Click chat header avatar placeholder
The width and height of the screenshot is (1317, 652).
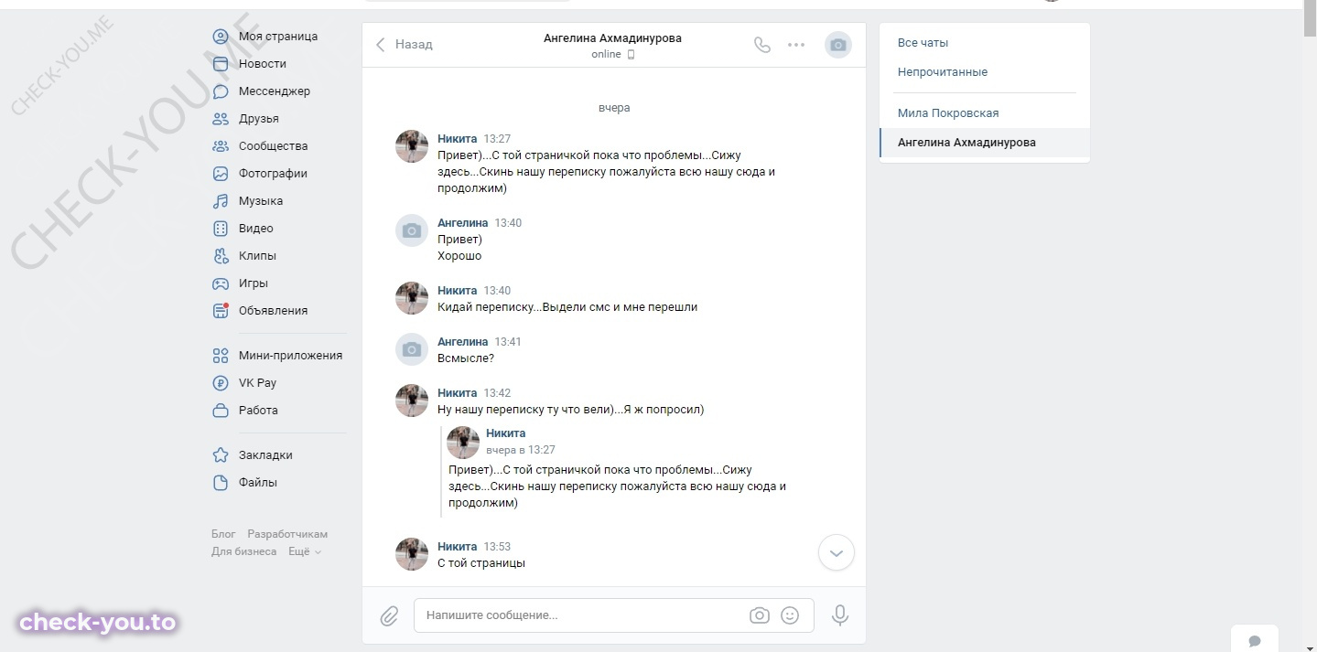pos(838,45)
